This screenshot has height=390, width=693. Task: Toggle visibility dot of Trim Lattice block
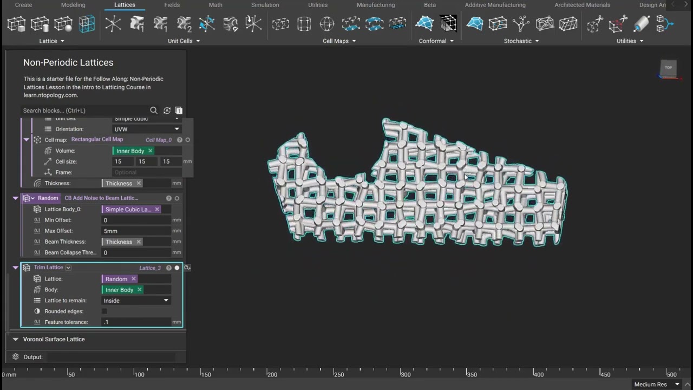tap(176, 268)
